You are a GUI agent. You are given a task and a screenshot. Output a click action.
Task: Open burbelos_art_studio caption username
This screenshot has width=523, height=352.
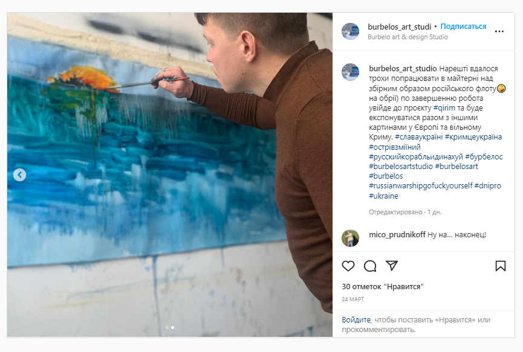[x=403, y=69]
